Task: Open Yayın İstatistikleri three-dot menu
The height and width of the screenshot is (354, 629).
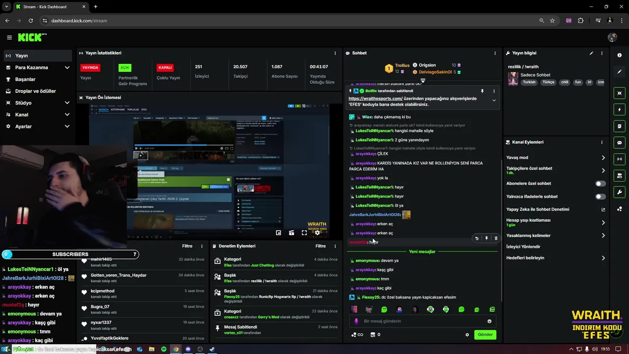Action: (x=335, y=53)
